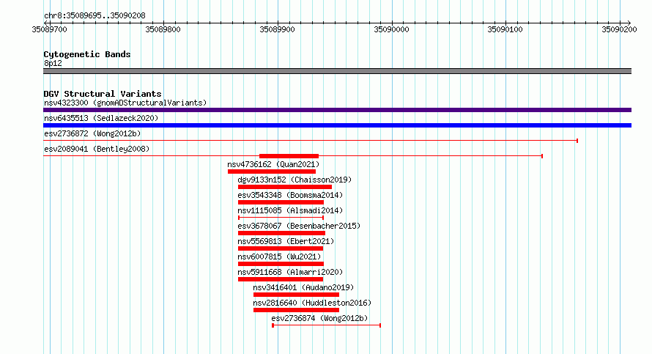Open nsv1115085 (Alsmadi2014) variant
652x354 pixels.
(290, 210)
